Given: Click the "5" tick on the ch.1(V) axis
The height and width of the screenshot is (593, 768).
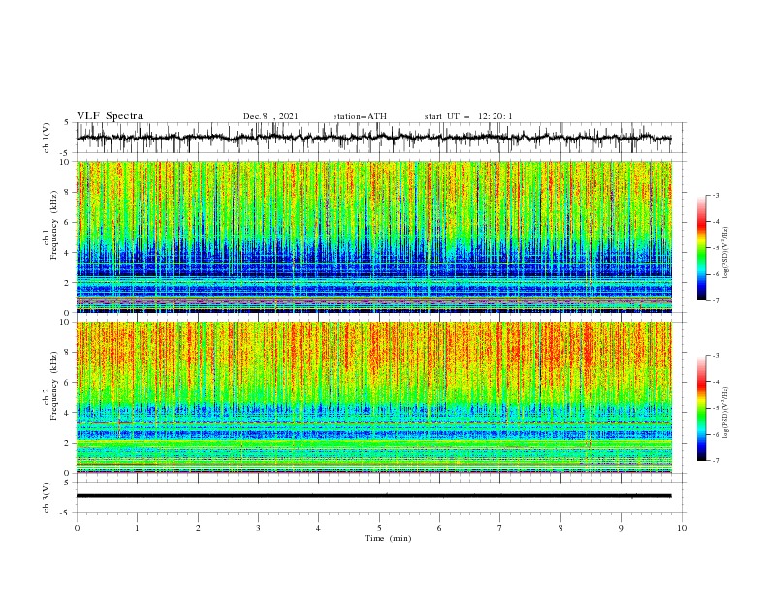Looking at the screenshot, I should pyautogui.click(x=68, y=123).
